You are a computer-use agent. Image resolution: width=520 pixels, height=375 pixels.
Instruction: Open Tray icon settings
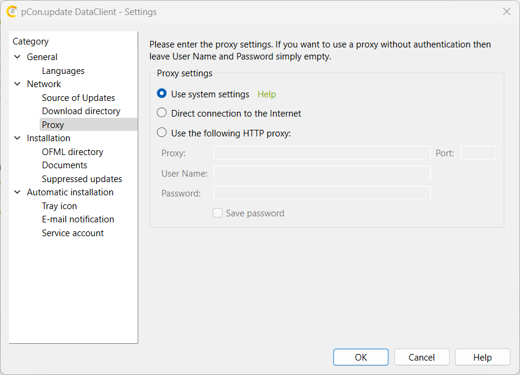coord(59,206)
